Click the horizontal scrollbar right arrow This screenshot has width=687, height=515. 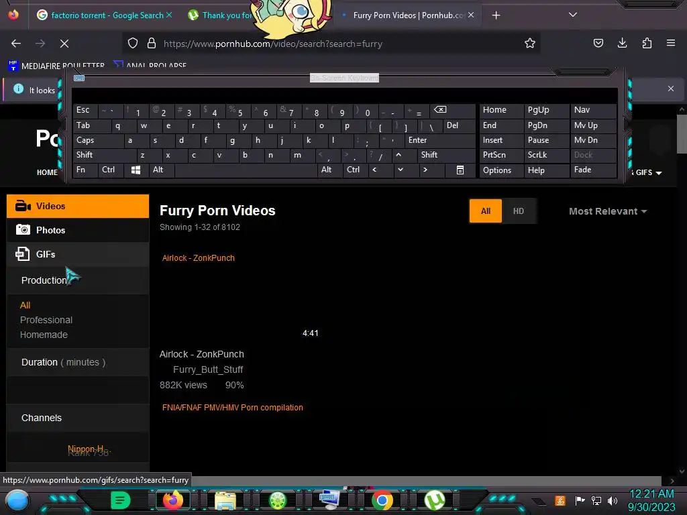tap(672, 481)
